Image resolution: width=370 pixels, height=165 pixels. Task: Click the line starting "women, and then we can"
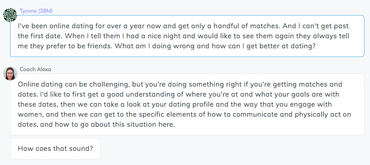point(185,114)
